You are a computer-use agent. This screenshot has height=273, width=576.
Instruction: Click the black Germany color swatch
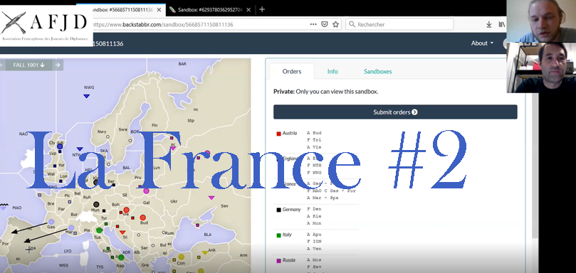(x=278, y=210)
